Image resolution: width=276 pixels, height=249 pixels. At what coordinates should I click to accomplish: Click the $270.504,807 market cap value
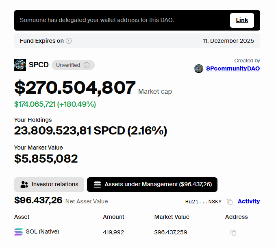point(75,87)
